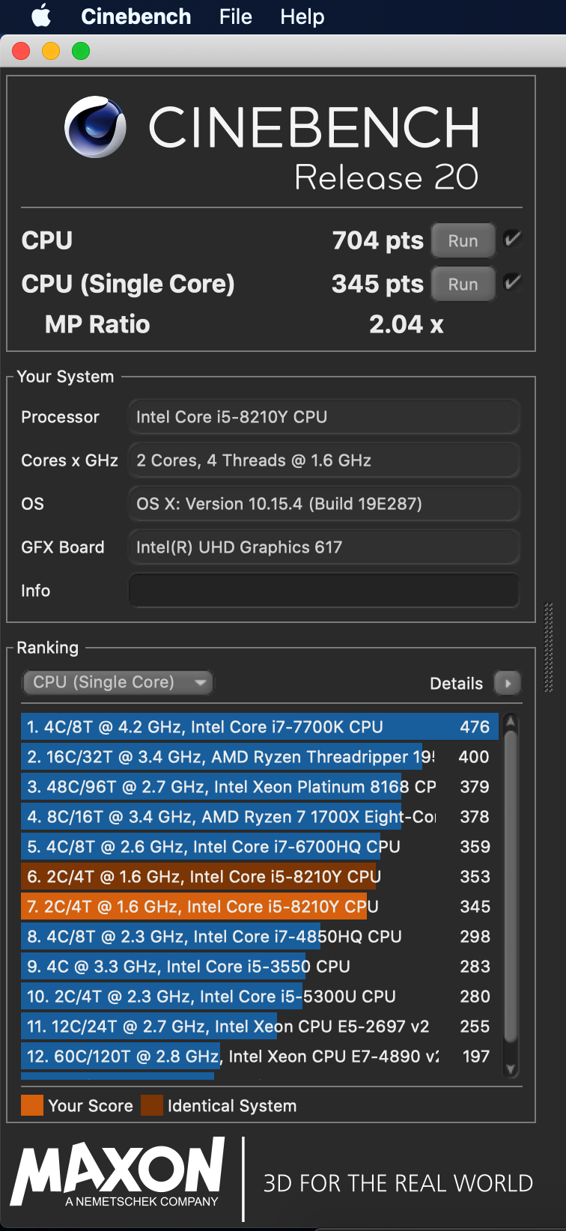
Task: Open the Apple menu
Action: [x=41, y=16]
